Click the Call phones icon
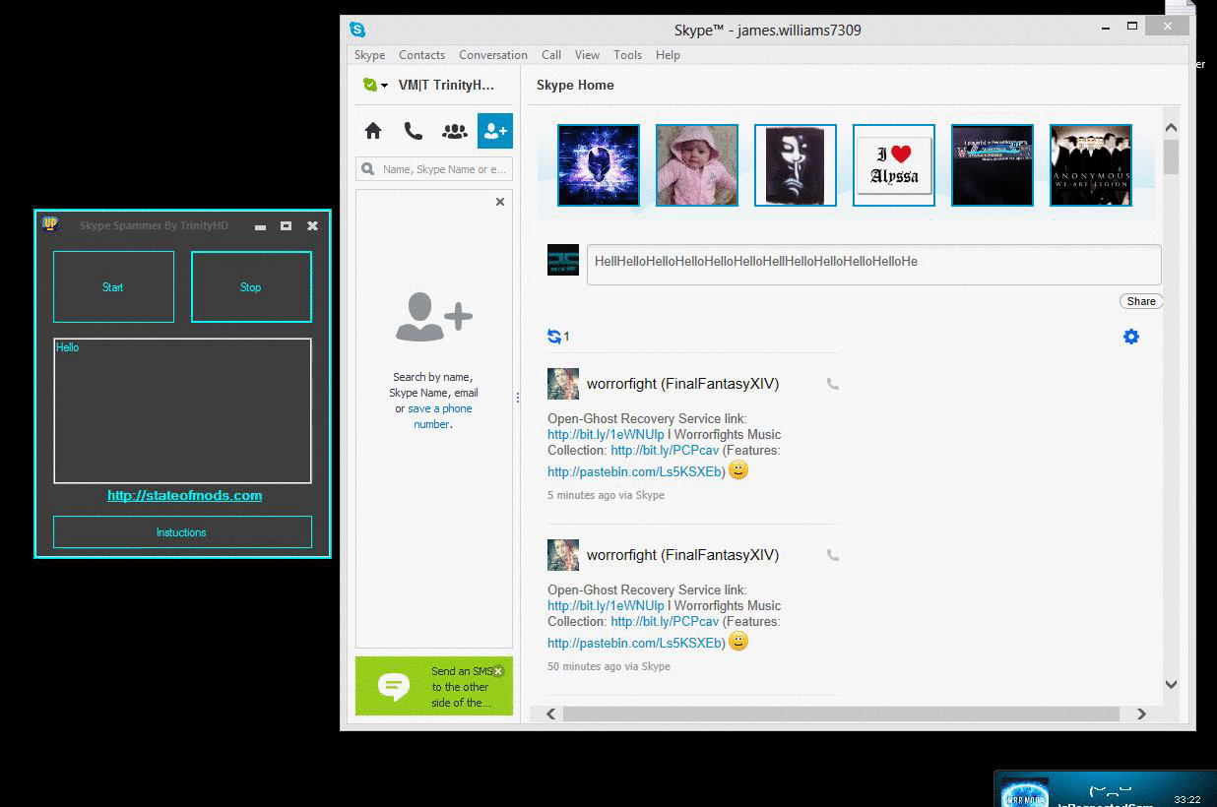 414,131
